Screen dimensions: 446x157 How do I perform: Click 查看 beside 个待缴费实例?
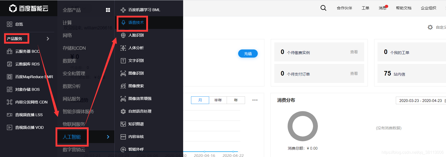point(354,52)
